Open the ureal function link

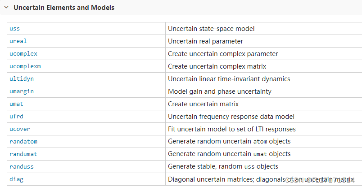(18, 41)
